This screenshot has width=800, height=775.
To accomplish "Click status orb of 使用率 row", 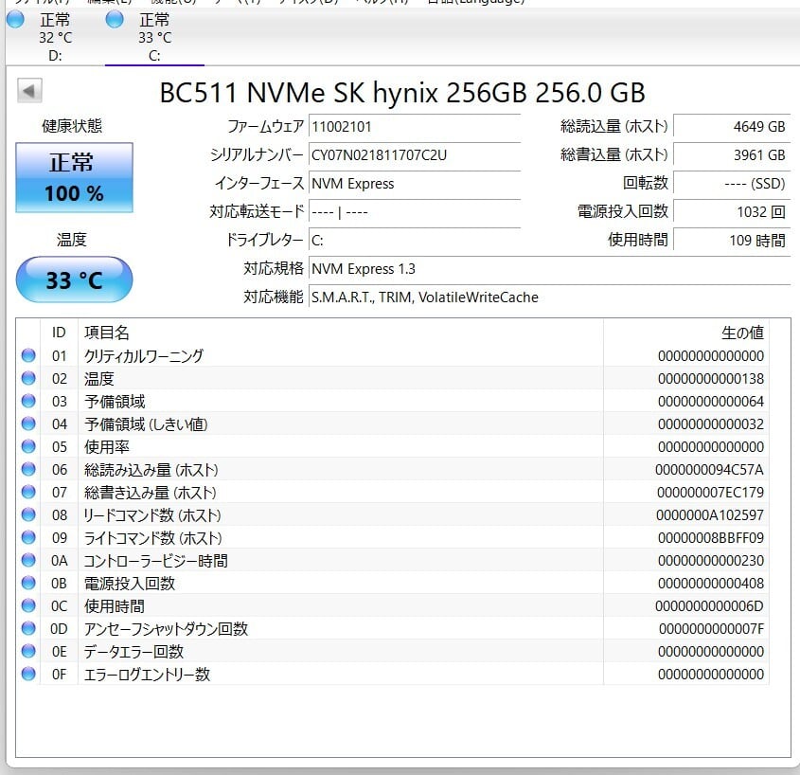I will pos(27,447).
